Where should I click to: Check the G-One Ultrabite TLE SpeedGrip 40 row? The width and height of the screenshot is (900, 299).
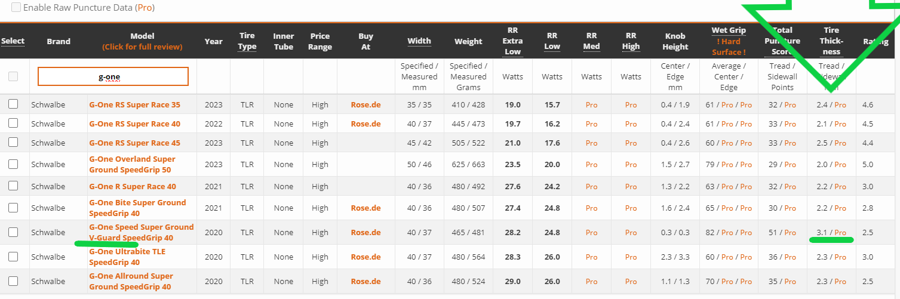point(13,257)
